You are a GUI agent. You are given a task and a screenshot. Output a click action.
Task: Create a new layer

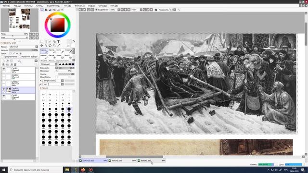[x=3, y=61]
